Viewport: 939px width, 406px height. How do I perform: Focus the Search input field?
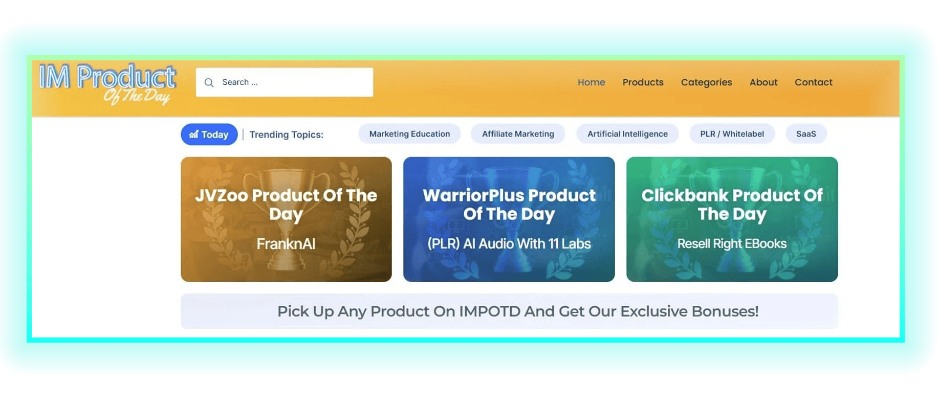point(285,82)
